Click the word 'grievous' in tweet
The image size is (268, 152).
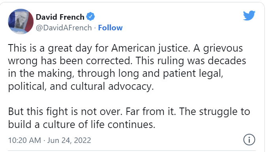coord(223,48)
